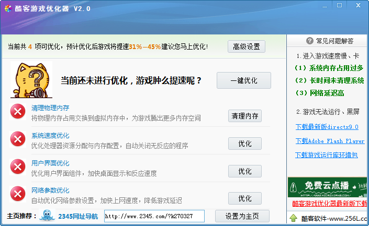This screenshot has height=226, width=369.
Task: Click the 免费云点播 banner ad
Action: [327, 187]
